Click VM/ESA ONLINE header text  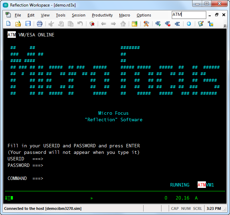coord(36,35)
